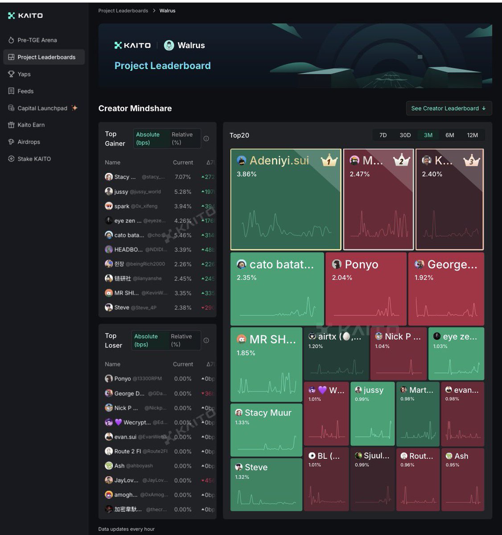Click the 5.28% value in jussy's row
The width and height of the screenshot is (502, 535).
(183, 192)
